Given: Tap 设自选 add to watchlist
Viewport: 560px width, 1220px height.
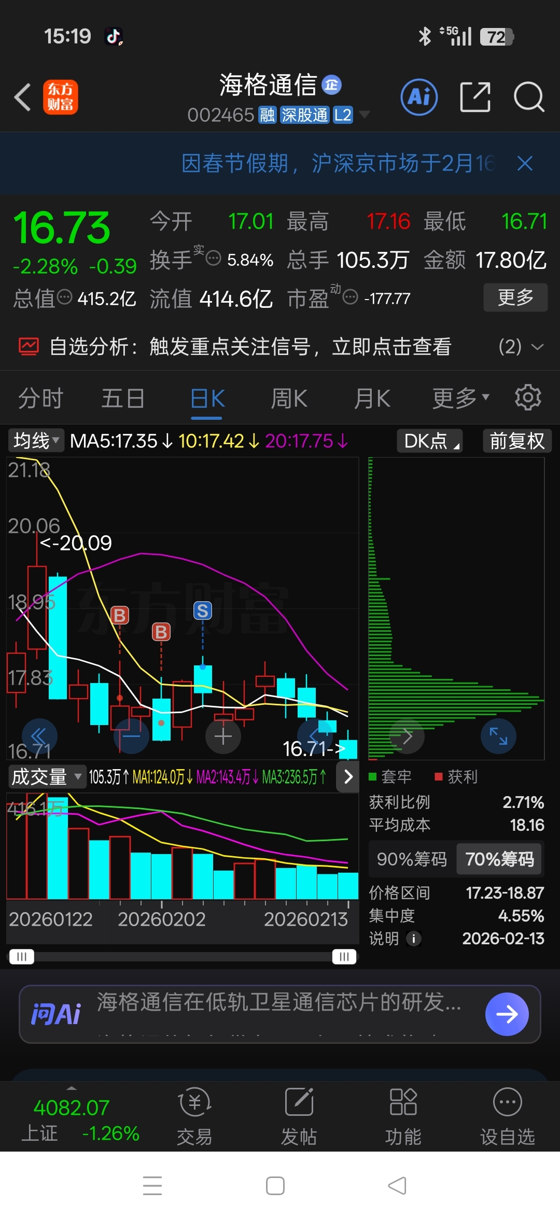Looking at the screenshot, I should tap(508, 1116).
